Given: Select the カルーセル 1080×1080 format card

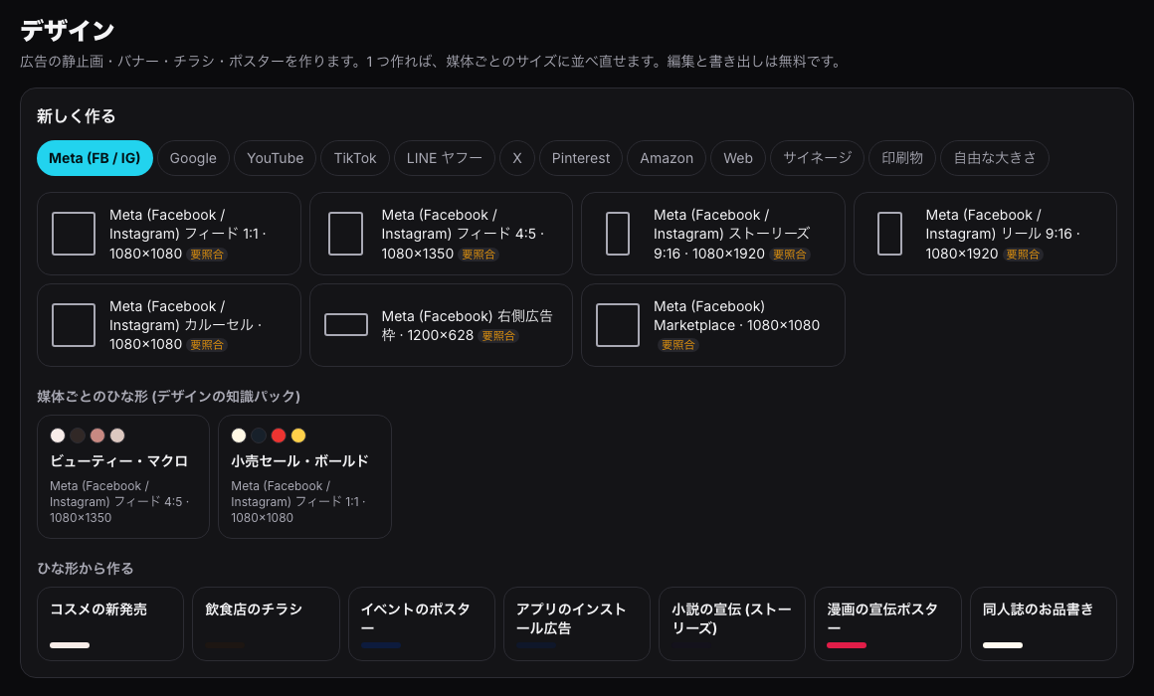Looking at the screenshot, I should click(168, 325).
